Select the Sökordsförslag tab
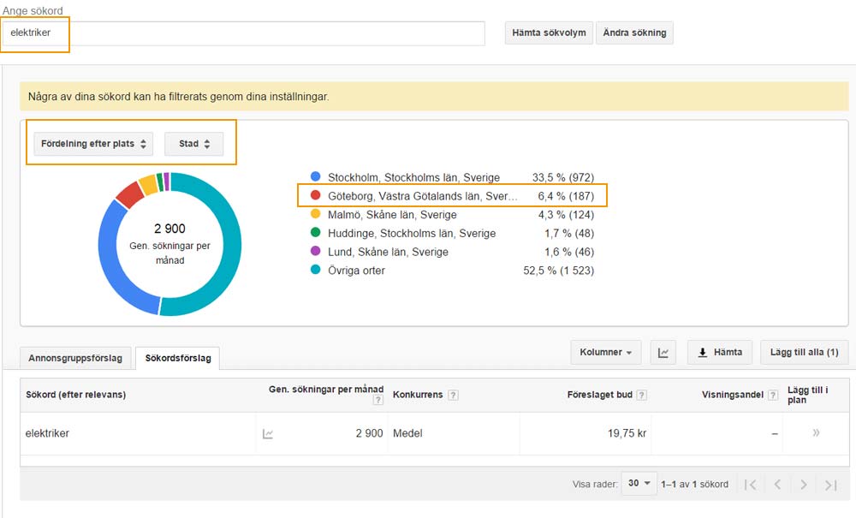This screenshot has height=518, width=856. [178, 358]
